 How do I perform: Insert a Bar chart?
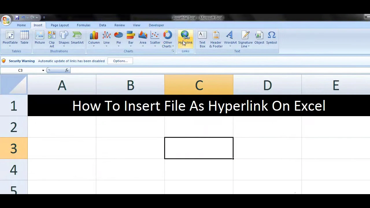click(131, 39)
